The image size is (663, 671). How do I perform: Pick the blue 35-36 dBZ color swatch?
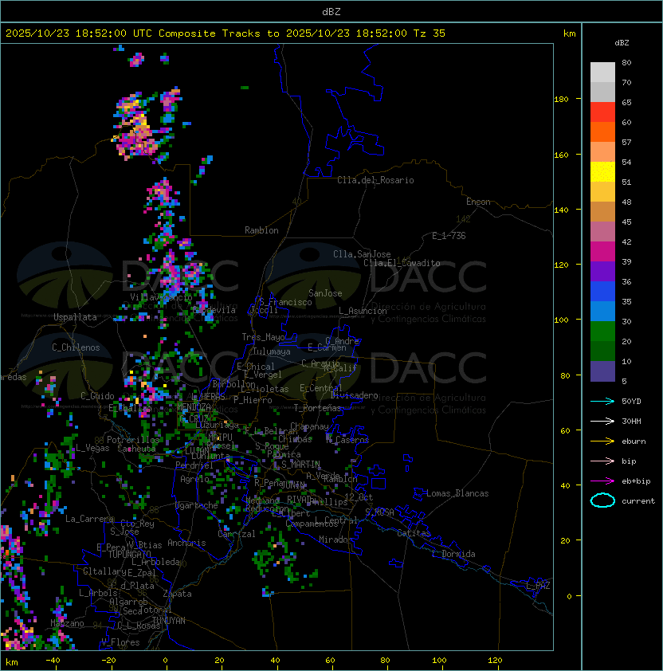tap(602, 292)
